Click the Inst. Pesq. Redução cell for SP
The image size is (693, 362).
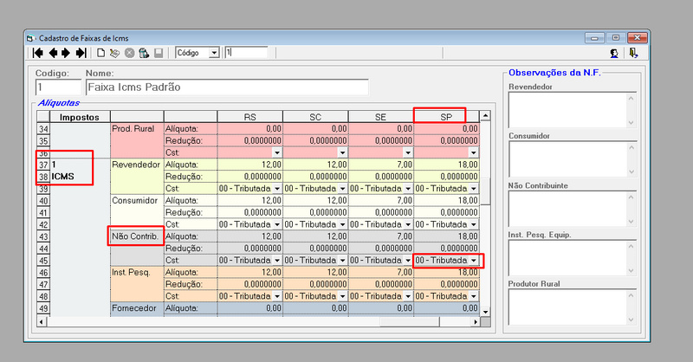pyautogui.click(x=446, y=284)
